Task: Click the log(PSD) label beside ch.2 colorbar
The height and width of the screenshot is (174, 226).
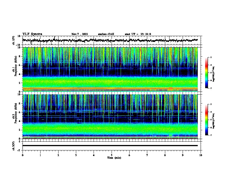Action: tap(213, 121)
